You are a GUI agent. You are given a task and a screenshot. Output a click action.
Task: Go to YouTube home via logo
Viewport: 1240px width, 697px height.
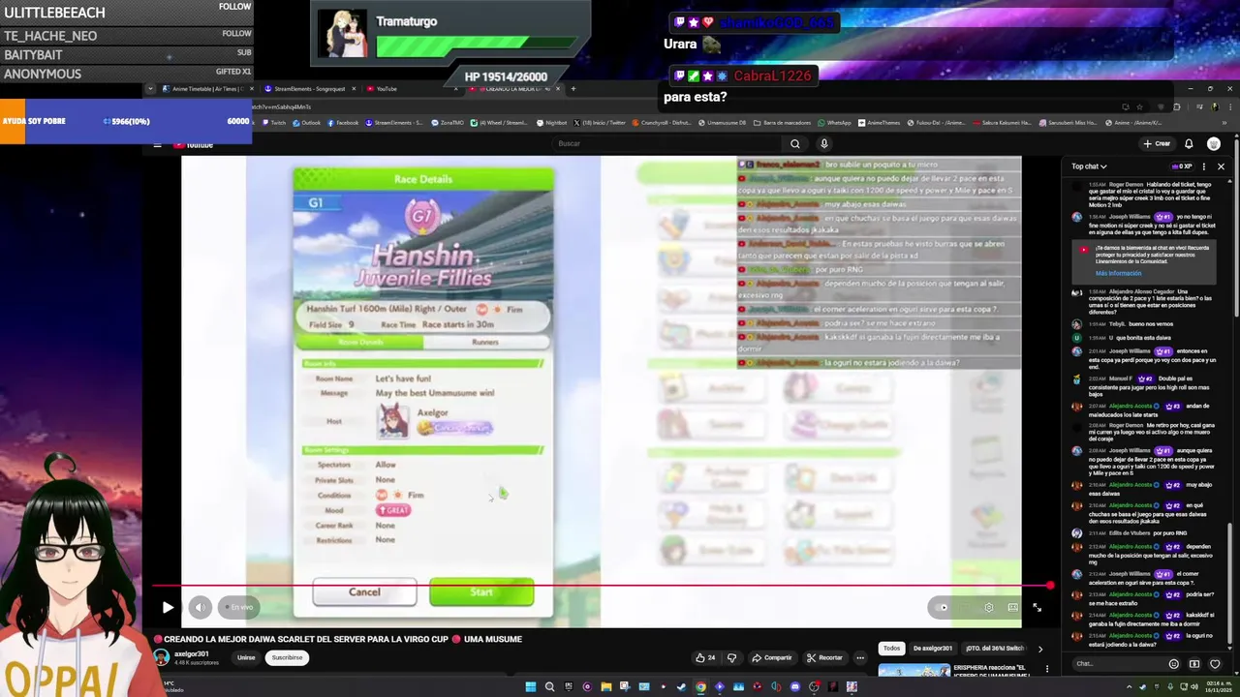coord(194,144)
